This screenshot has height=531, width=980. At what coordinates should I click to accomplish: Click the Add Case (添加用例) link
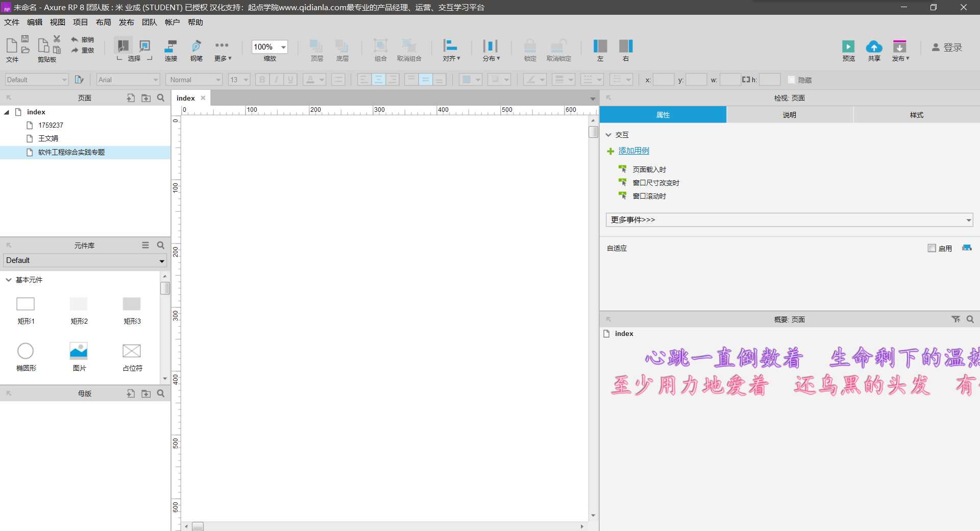(x=634, y=151)
